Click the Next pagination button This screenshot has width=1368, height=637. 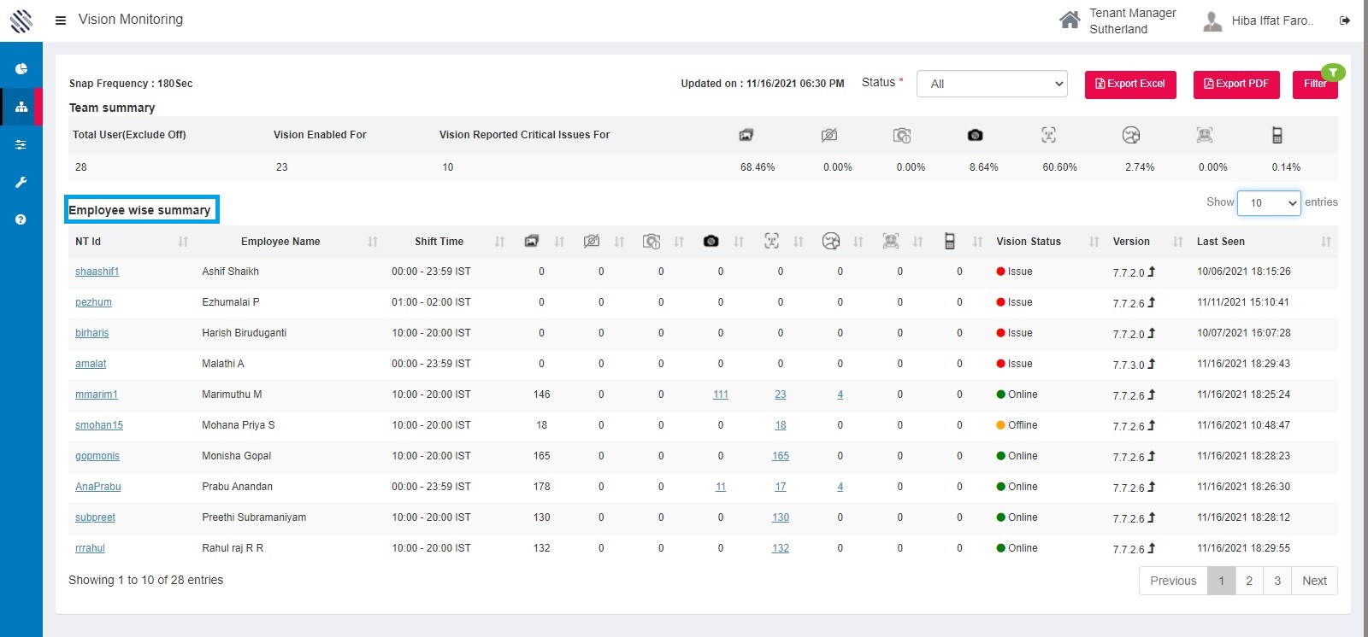1314,581
